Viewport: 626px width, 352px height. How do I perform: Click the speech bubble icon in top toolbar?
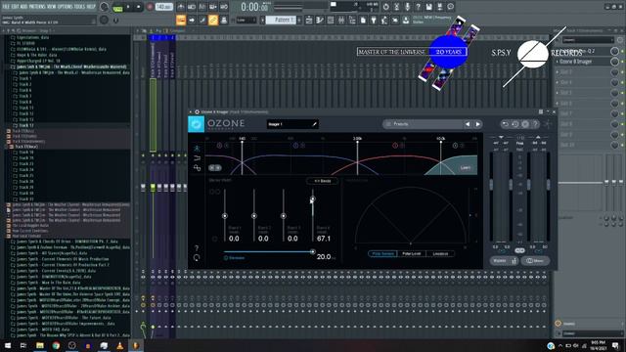tap(450, 7)
